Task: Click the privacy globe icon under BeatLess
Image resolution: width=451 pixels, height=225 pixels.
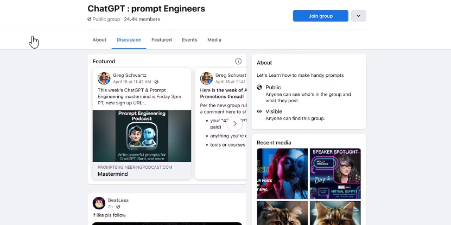Action: (x=118, y=207)
